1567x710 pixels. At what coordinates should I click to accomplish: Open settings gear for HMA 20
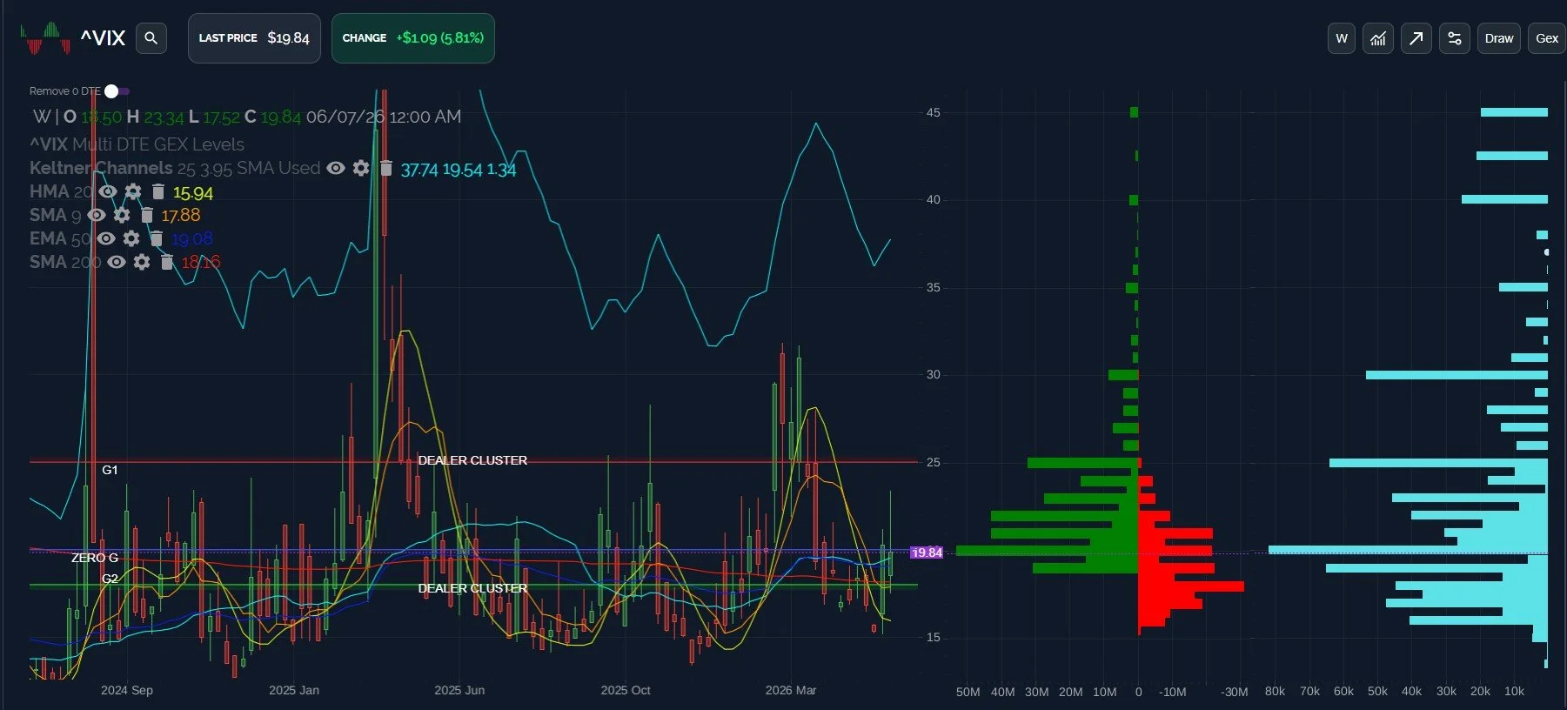tap(133, 191)
